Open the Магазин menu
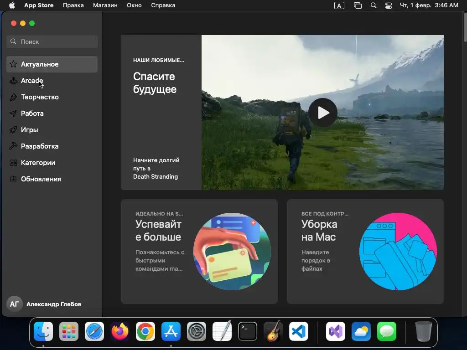This screenshot has height=350, width=467. tap(105, 5)
